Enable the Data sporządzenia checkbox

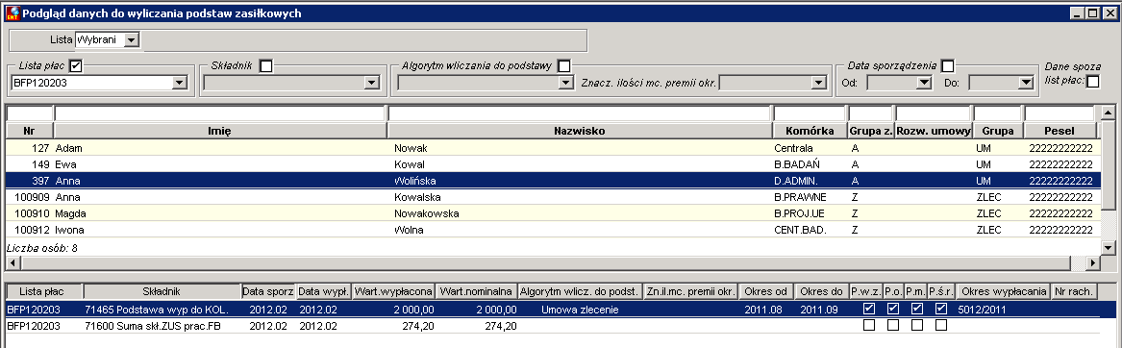coord(947,66)
